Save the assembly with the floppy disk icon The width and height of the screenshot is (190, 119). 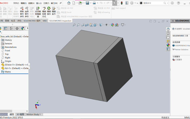pyautogui.click(x=87, y=3)
